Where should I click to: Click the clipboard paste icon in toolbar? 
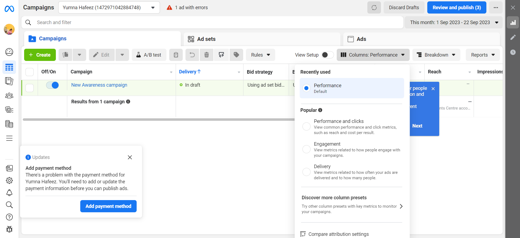coord(176,55)
